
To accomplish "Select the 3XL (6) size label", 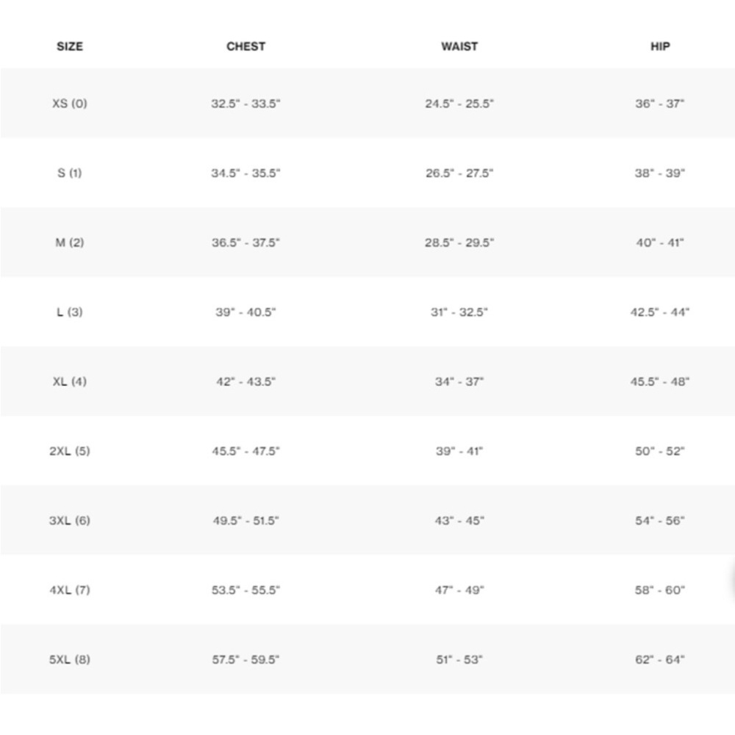I will pyautogui.click(x=70, y=520).
